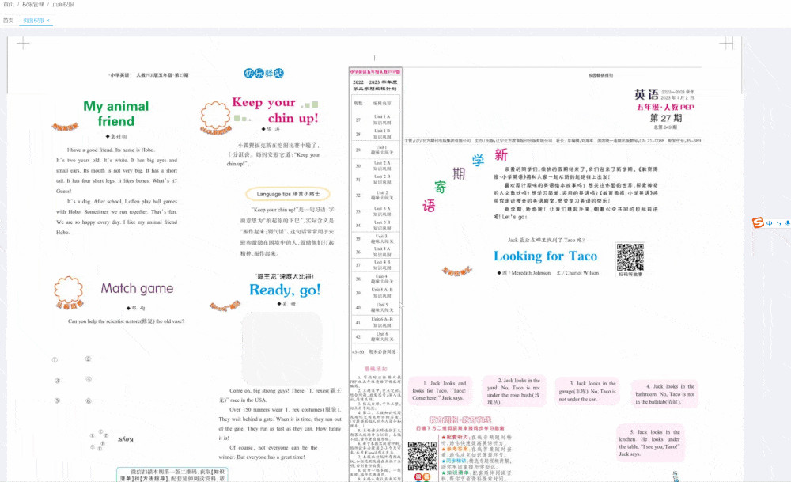Click the Looking for Taco headline
The image size is (791, 482).
pyautogui.click(x=545, y=256)
